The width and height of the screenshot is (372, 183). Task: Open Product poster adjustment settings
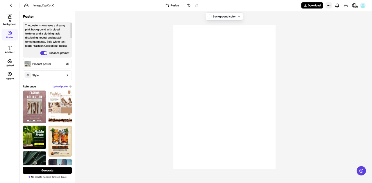[x=67, y=64]
